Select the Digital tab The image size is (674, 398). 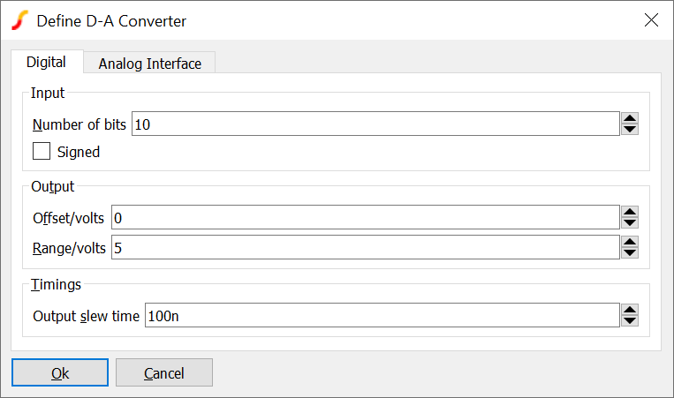tap(46, 63)
